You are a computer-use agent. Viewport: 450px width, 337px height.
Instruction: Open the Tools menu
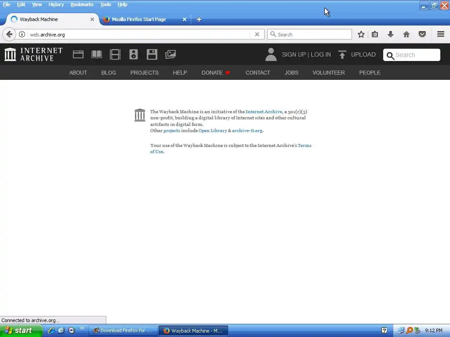tap(105, 4)
